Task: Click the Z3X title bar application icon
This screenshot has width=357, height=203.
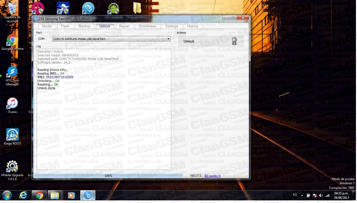Action: (36, 19)
